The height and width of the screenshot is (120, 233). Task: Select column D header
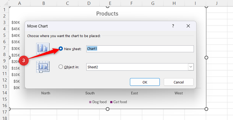(89, 3)
